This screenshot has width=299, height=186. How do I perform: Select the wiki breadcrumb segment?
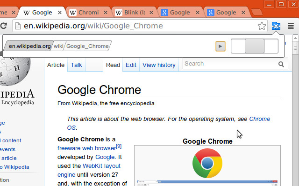[x=58, y=46]
